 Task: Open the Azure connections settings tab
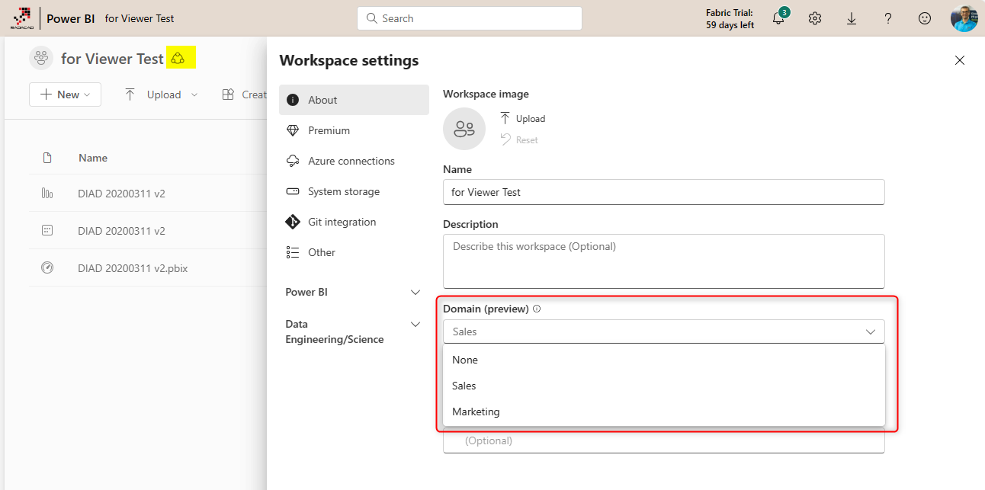351,161
